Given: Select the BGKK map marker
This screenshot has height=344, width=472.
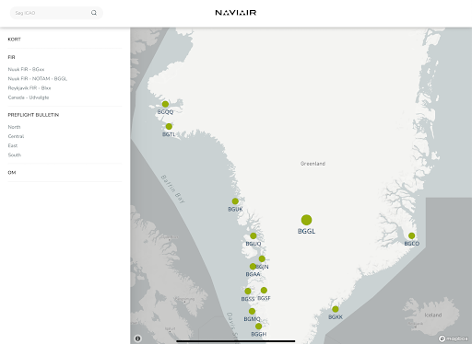Looking at the screenshot, I should click(336, 309).
